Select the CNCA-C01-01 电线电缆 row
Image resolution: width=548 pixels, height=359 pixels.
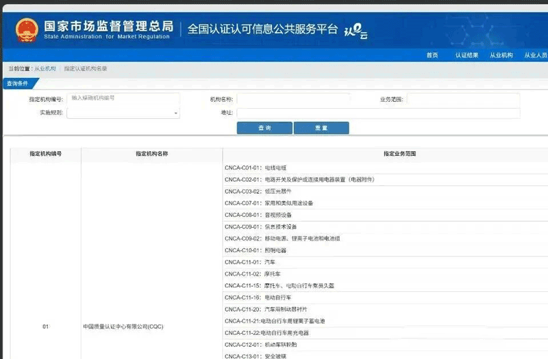[x=386, y=168]
